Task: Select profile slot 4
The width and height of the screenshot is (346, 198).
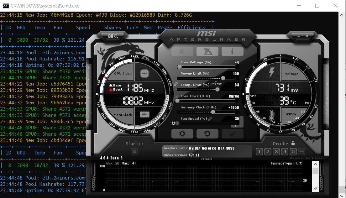Action: coord(285,152)
